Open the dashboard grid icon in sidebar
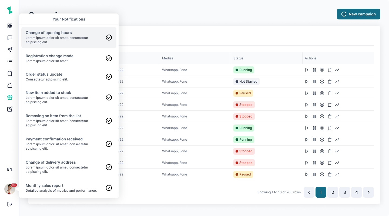This screenshot has height=216, width=389. point(10,26)
